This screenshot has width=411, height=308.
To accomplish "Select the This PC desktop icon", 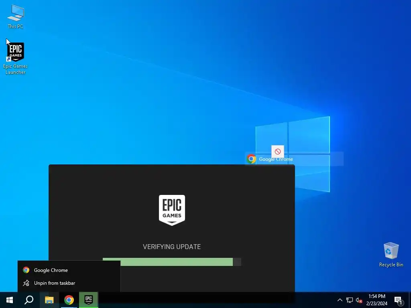I will coord(16,16).
